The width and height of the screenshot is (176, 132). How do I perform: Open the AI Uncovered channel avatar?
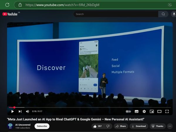point(10,126)
